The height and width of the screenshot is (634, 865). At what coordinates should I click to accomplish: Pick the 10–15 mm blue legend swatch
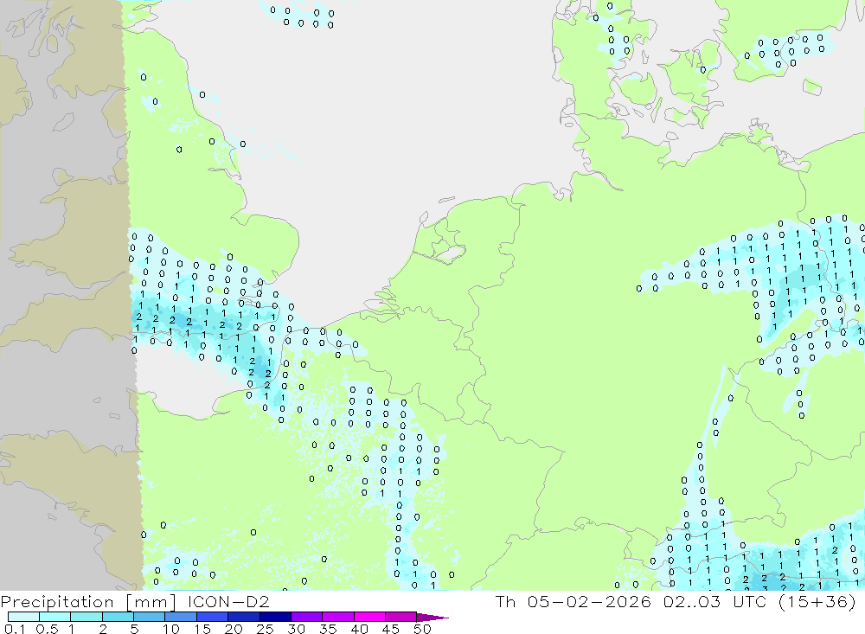click(181, 617)
